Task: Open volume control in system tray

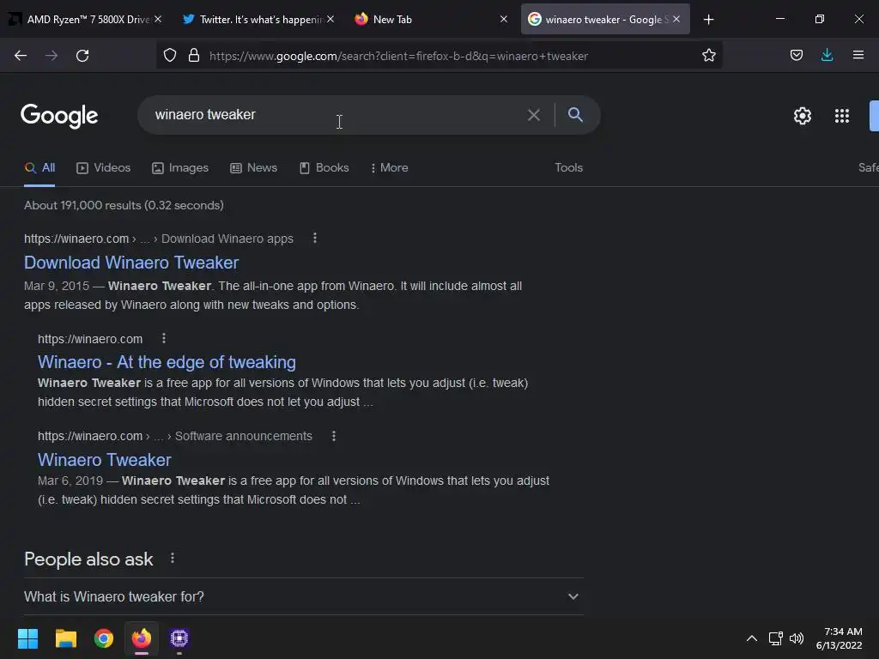Action: (796, 638)
